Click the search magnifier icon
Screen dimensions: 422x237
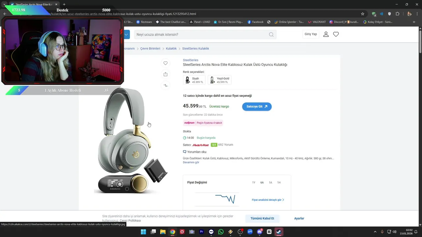pyautogui.click(x=271, y=35)
